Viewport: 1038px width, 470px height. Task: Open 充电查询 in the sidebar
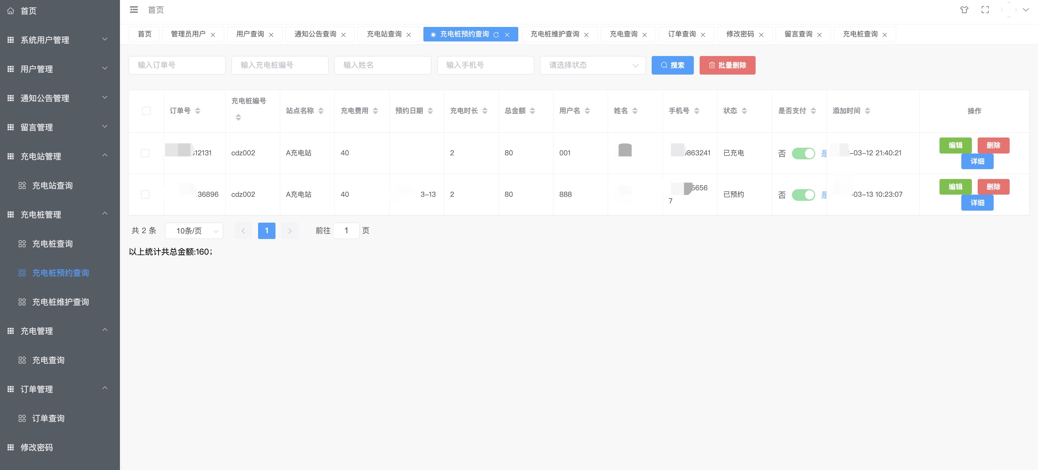60,359
